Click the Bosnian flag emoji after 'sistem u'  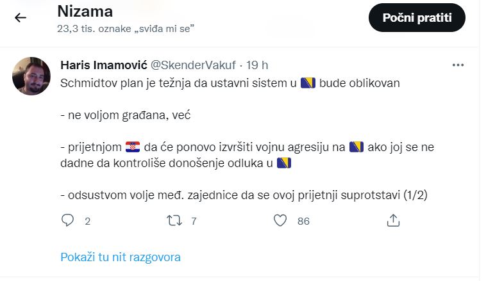307,83
